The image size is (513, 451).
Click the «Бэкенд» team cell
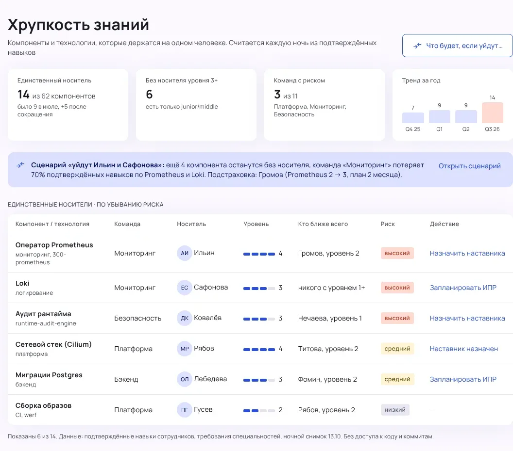[126, 380]
